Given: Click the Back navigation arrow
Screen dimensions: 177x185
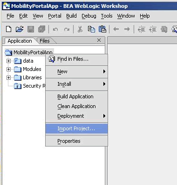Looking at the screenshot, I should (x=116, y=29).
